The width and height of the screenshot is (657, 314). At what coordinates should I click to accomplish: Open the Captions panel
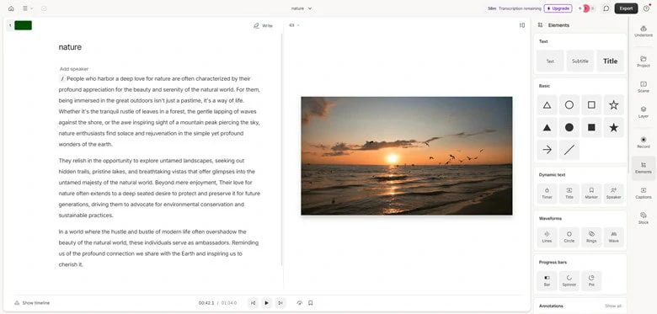[644, 193]
